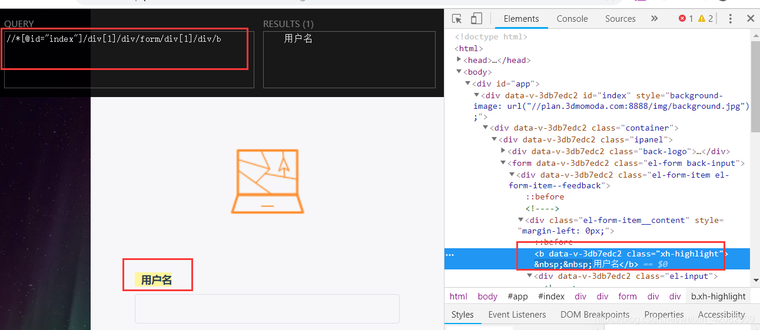Open the Accessibility pane tab

[x=721, y=315]
